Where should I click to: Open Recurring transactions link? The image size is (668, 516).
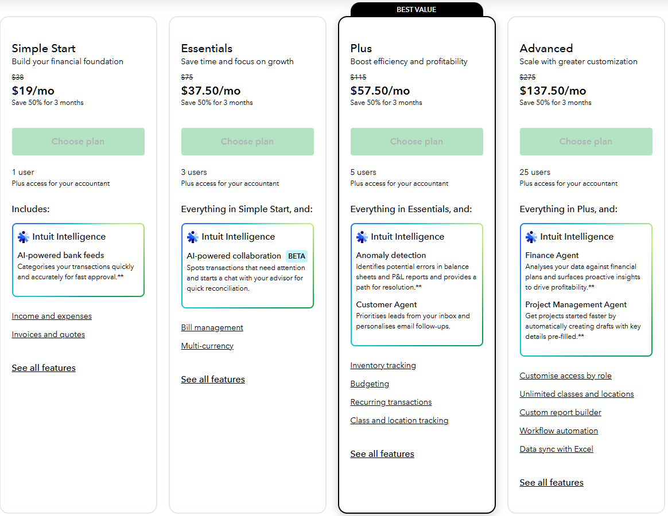(391, 402)
